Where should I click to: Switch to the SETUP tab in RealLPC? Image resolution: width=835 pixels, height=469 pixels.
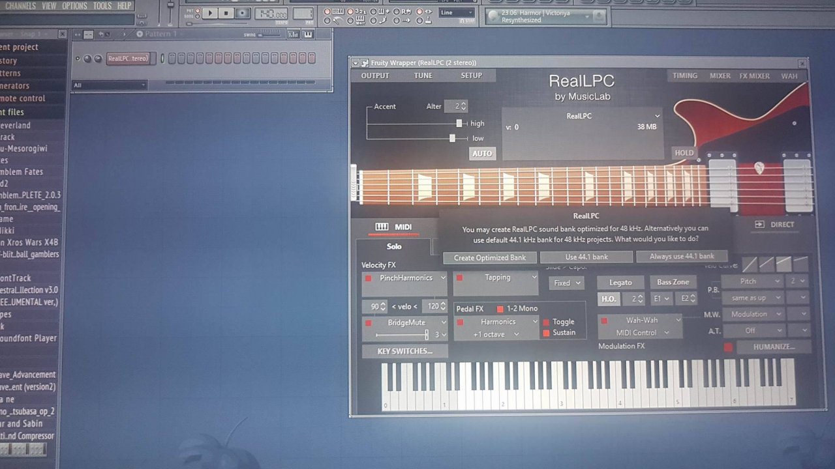(x=471, y=76)
